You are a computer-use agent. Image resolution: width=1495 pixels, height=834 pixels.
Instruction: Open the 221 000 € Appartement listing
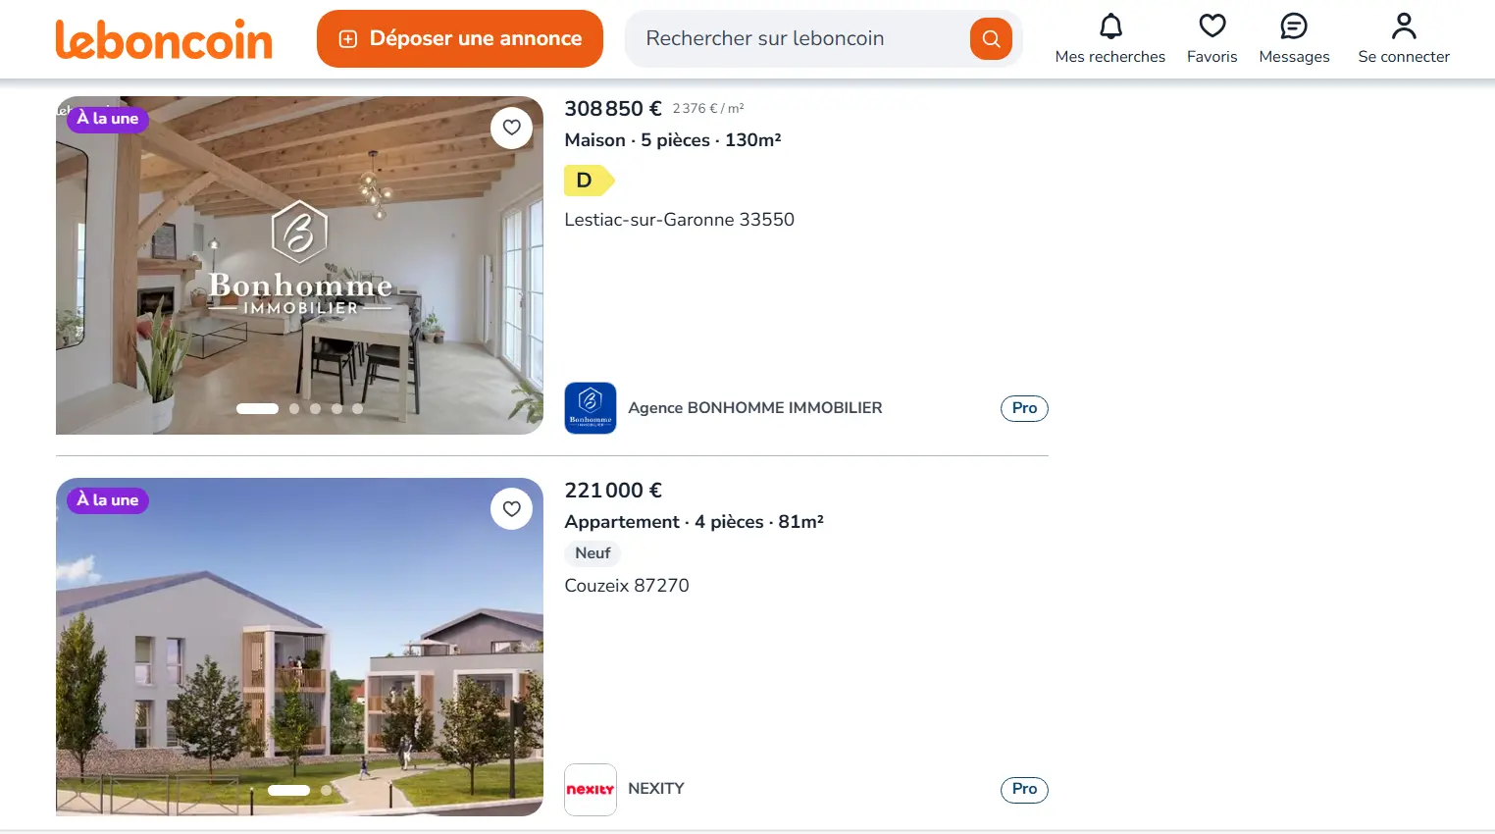[695, 522]
